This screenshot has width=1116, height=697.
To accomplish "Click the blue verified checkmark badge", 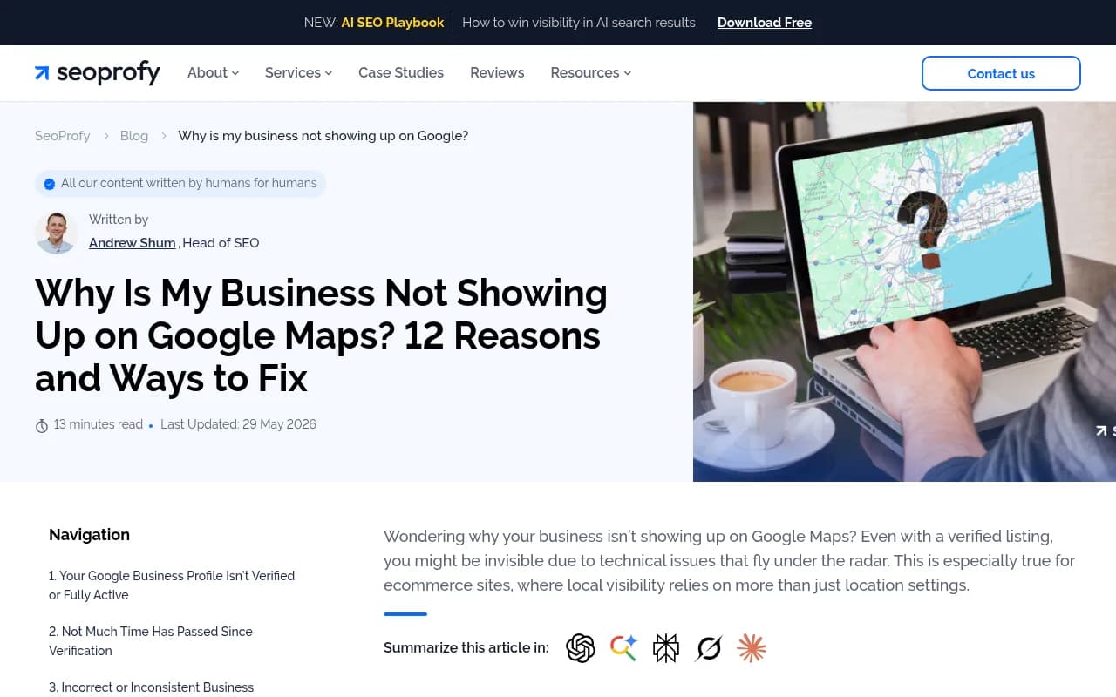I will pos(50,184).
